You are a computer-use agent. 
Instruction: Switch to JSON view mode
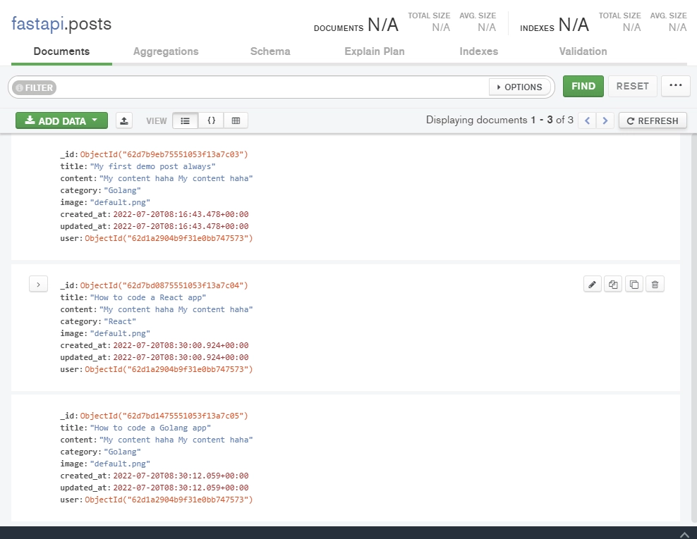[212, 120]
